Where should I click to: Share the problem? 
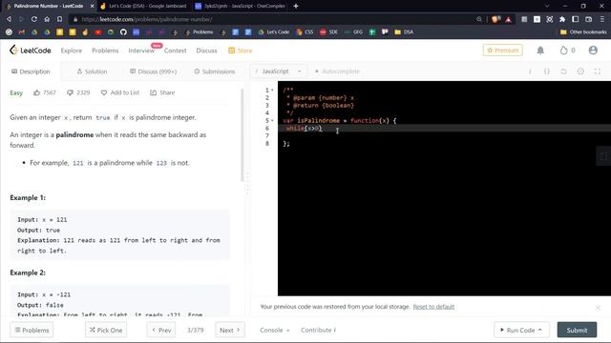pos(162,92)
